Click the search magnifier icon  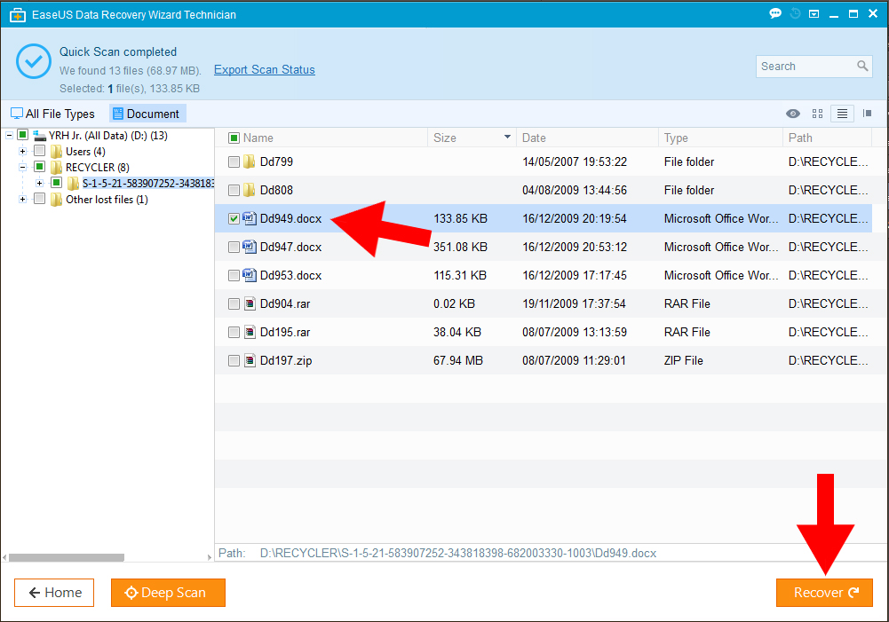click(x=862, y=66)
